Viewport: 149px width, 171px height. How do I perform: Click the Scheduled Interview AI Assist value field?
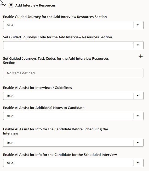tap(68, 163)
